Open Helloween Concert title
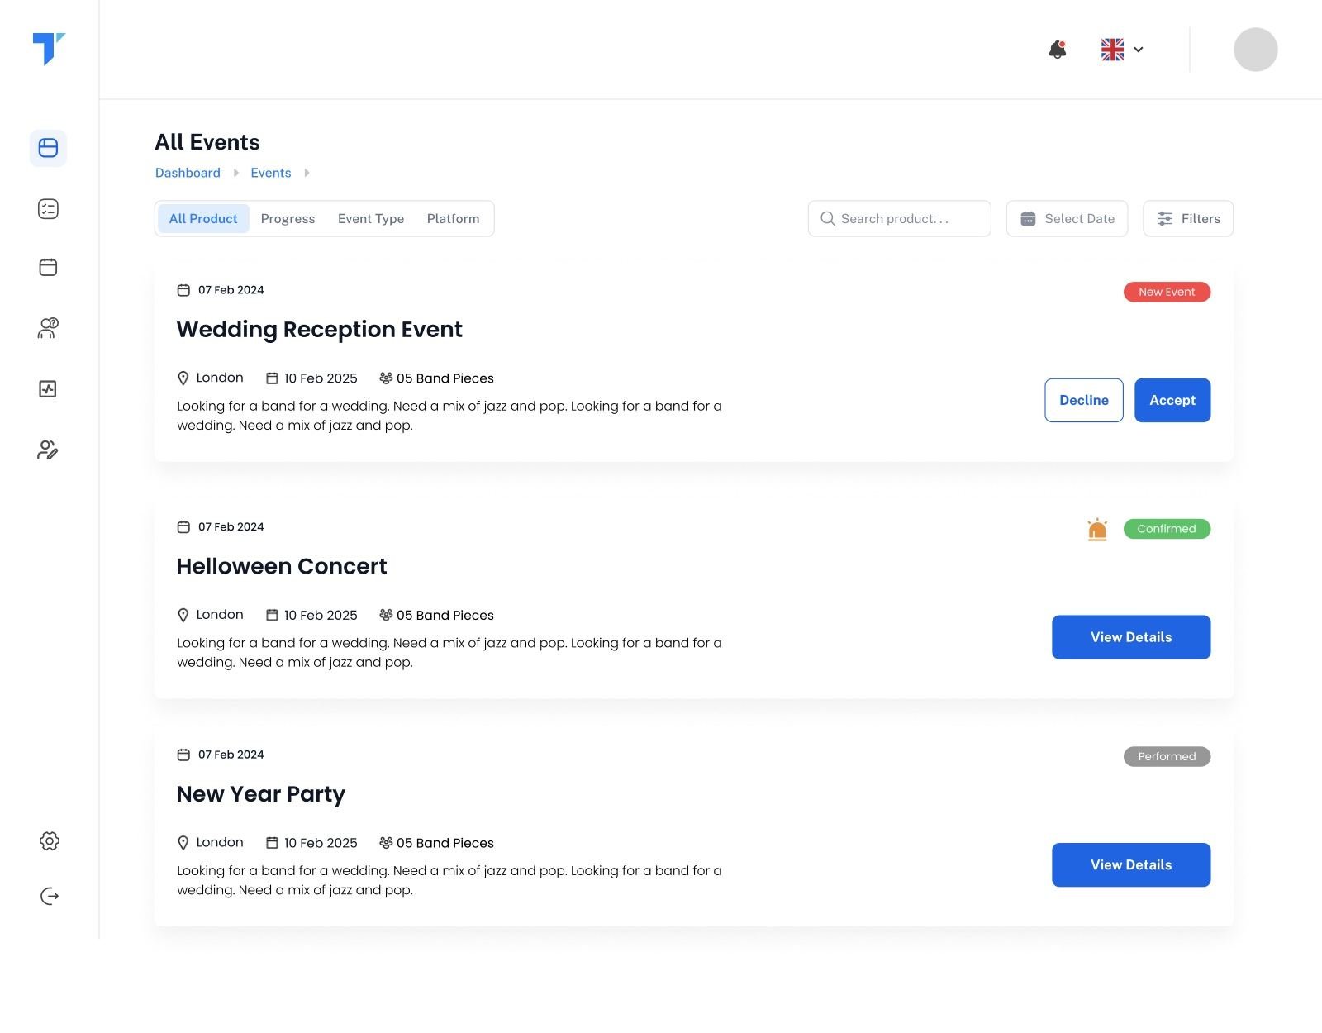The width and height of the screenshot is (1322, 1033). point(282,567)
